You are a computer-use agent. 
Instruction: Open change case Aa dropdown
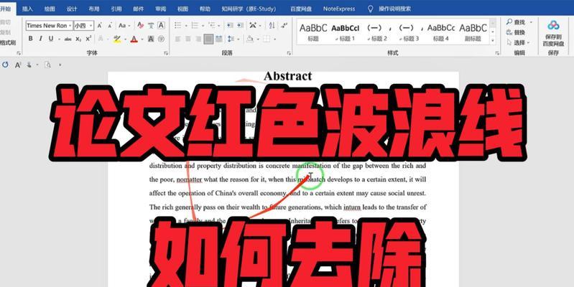[x=124, y=26]
